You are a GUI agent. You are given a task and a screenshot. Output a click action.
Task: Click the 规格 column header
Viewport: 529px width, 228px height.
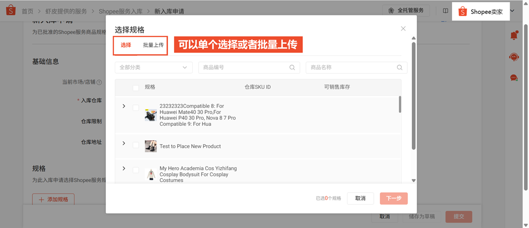[150, 87]
